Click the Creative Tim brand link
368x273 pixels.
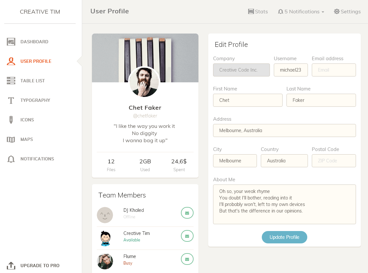point(40,12)
